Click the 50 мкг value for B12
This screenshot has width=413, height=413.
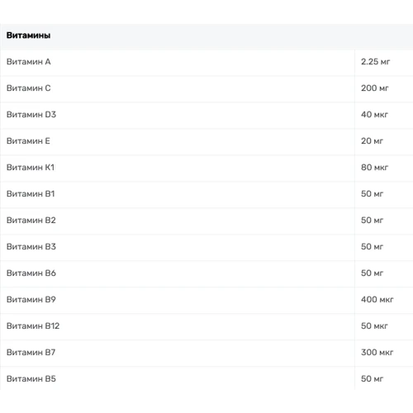(374, 326)
